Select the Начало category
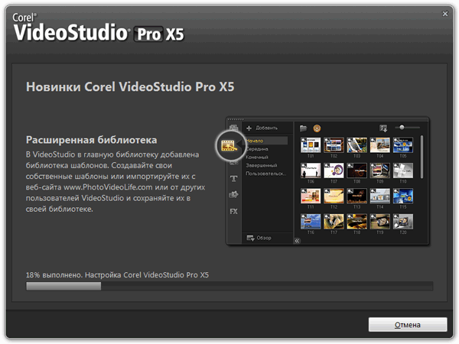The width and height of the screenshot is (459, 344). tap(266, 141)
